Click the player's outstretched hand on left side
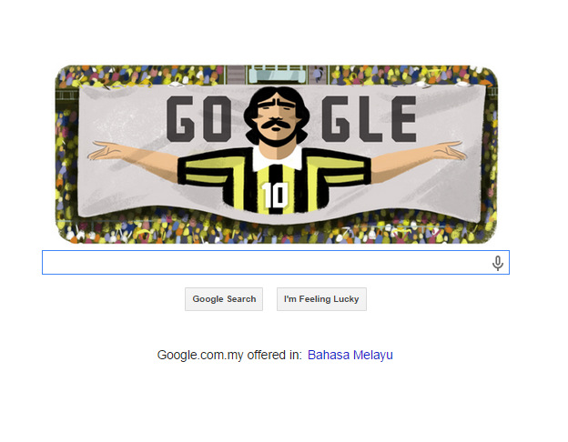The width and height of the screenshot is (568, 442). tap(105, 151)
